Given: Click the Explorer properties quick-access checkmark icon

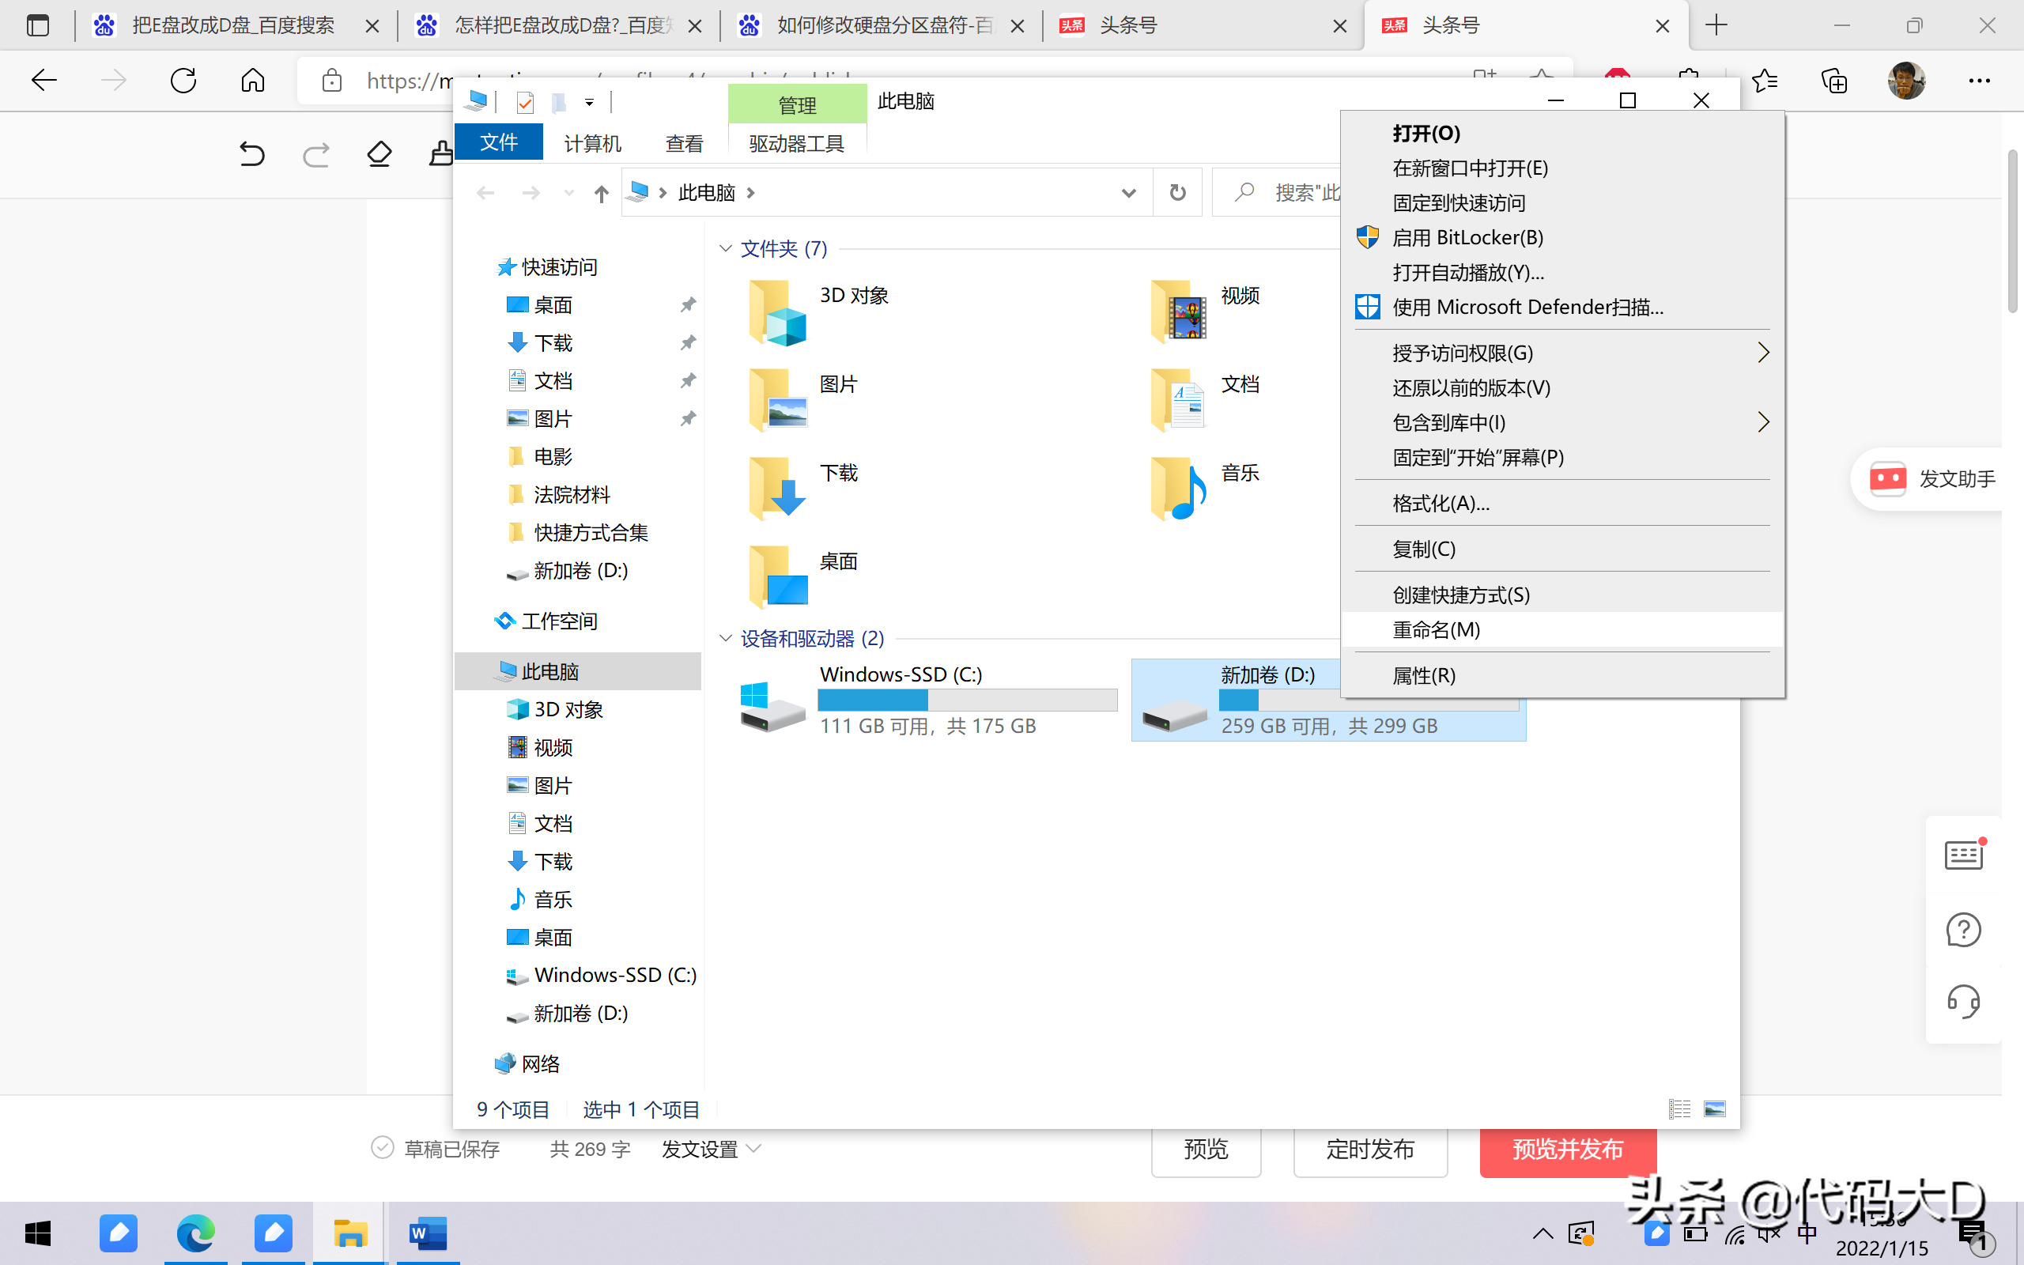Looking at the screenshot, I should pos(525,102).
